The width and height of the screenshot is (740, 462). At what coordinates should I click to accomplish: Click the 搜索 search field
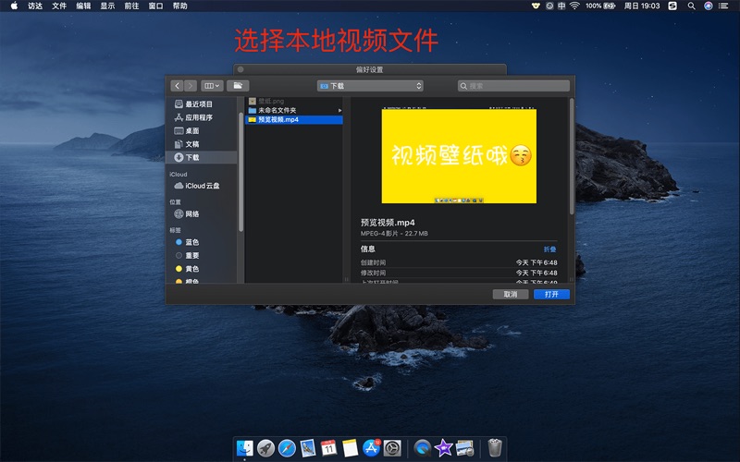513,86
